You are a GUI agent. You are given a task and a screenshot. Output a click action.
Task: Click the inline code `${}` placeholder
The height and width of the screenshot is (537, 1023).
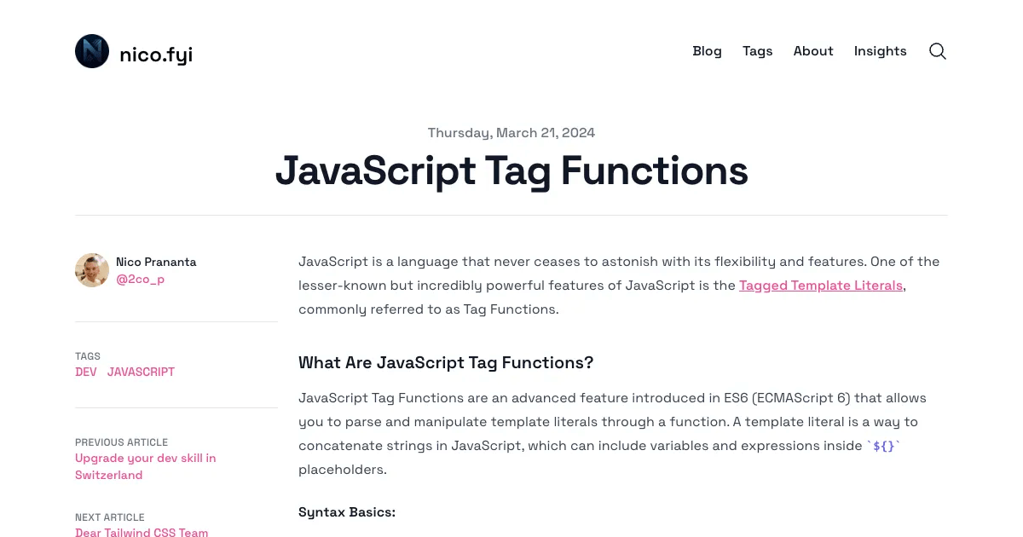(883, 446)
